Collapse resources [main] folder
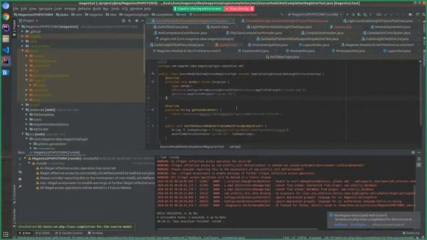This screenshot has height=240, width=427. point(23,109)
